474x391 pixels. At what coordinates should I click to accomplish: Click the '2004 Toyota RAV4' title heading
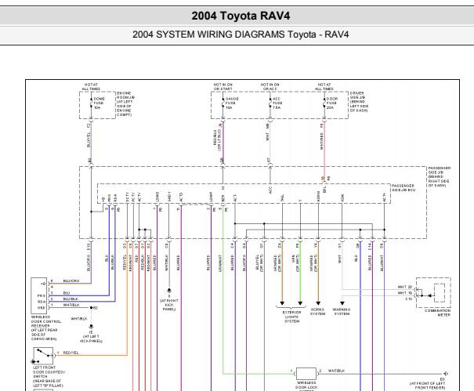[241, 16]
